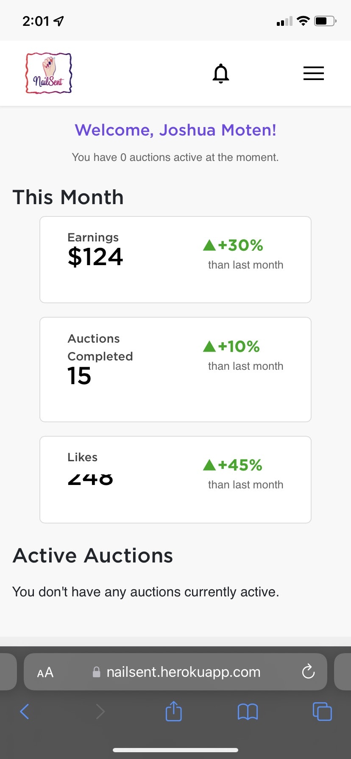351x759 pixels.
Task: Tap the +45% likes change indicator
Action: click(233, 465)
